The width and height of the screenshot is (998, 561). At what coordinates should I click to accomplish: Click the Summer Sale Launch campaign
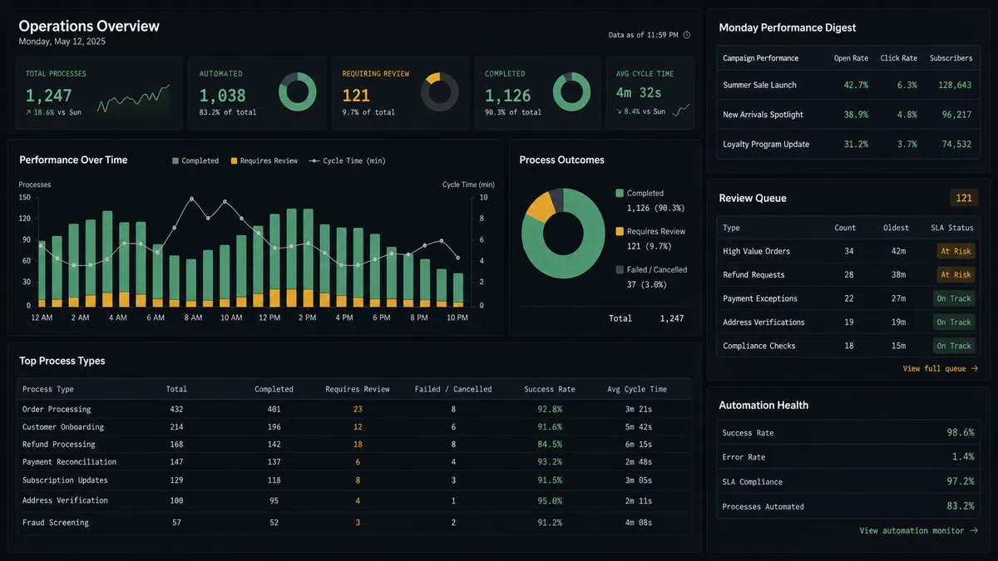[760, 85]
